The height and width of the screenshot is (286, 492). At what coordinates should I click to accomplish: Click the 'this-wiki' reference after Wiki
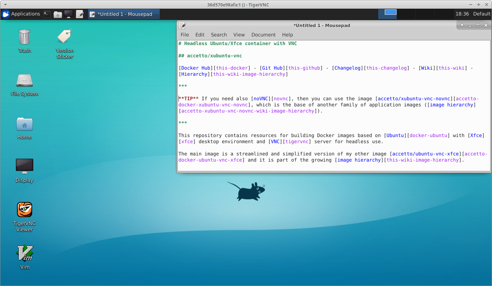coord(452,68)
